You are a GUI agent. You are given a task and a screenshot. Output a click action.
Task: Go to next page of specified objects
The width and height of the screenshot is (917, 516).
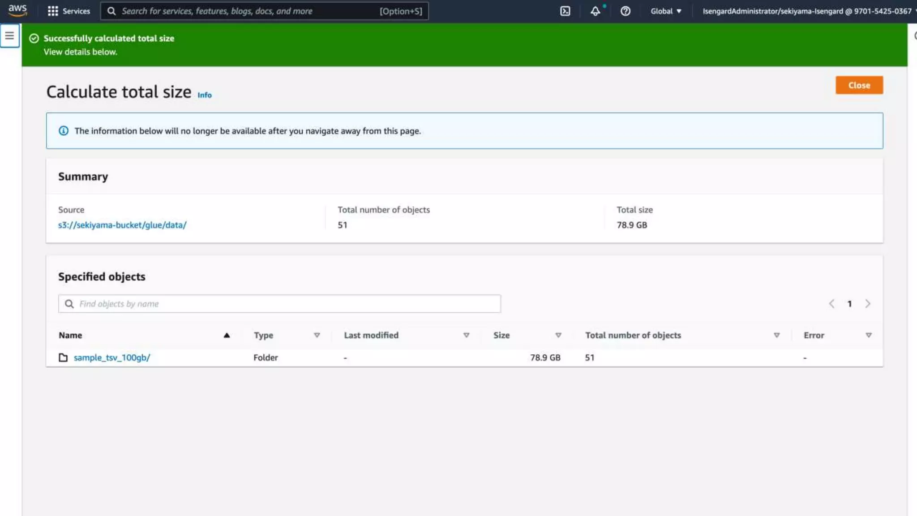[x=867, y=304]
